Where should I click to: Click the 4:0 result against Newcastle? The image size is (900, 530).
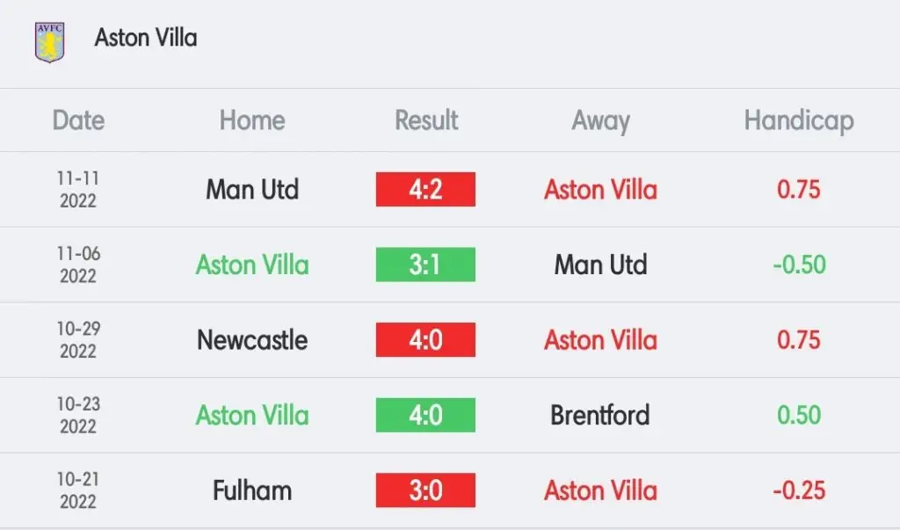coord(425,340)
